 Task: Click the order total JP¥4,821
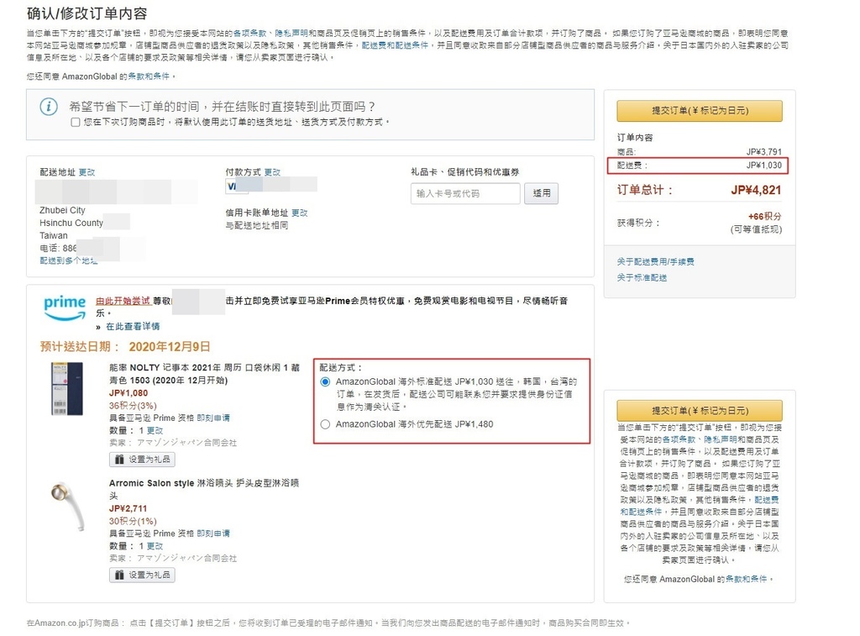[756, 191]
